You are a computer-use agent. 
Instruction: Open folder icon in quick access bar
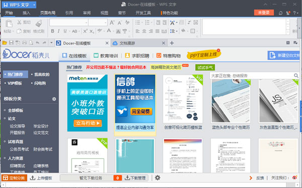(5, 43)
